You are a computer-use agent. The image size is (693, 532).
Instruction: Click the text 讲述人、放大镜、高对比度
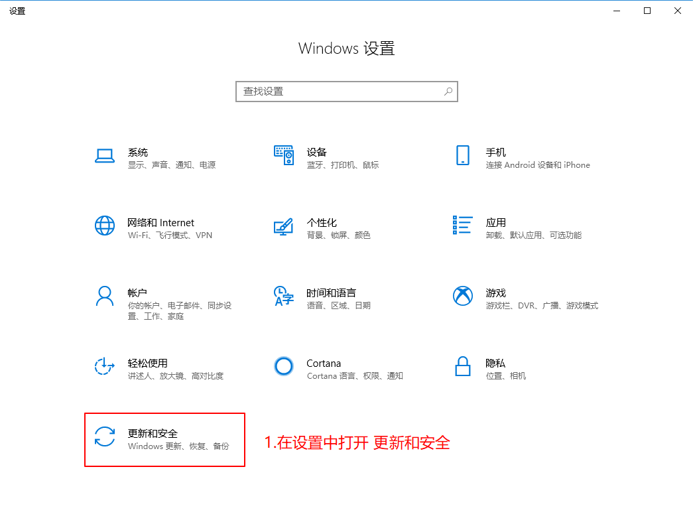point(176,376)
